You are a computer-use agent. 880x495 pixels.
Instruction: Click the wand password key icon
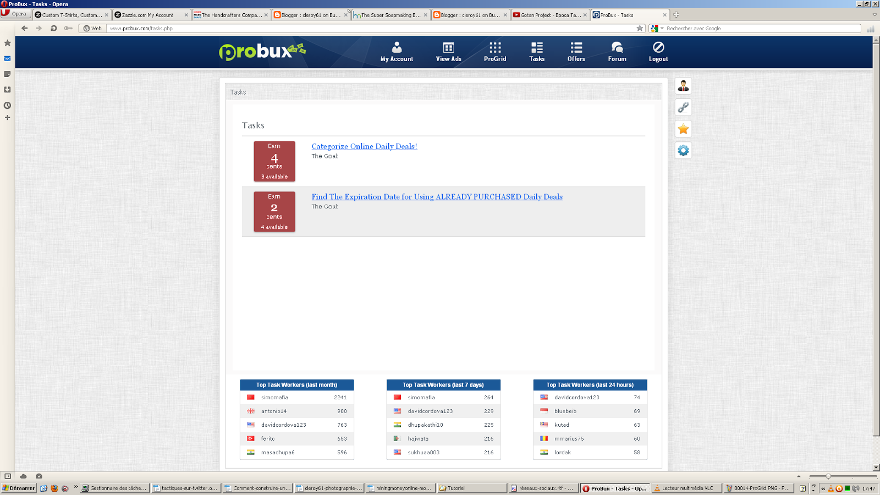(68, 28)
